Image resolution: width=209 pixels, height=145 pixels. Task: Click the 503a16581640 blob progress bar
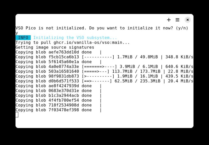(x=96, y=71)
